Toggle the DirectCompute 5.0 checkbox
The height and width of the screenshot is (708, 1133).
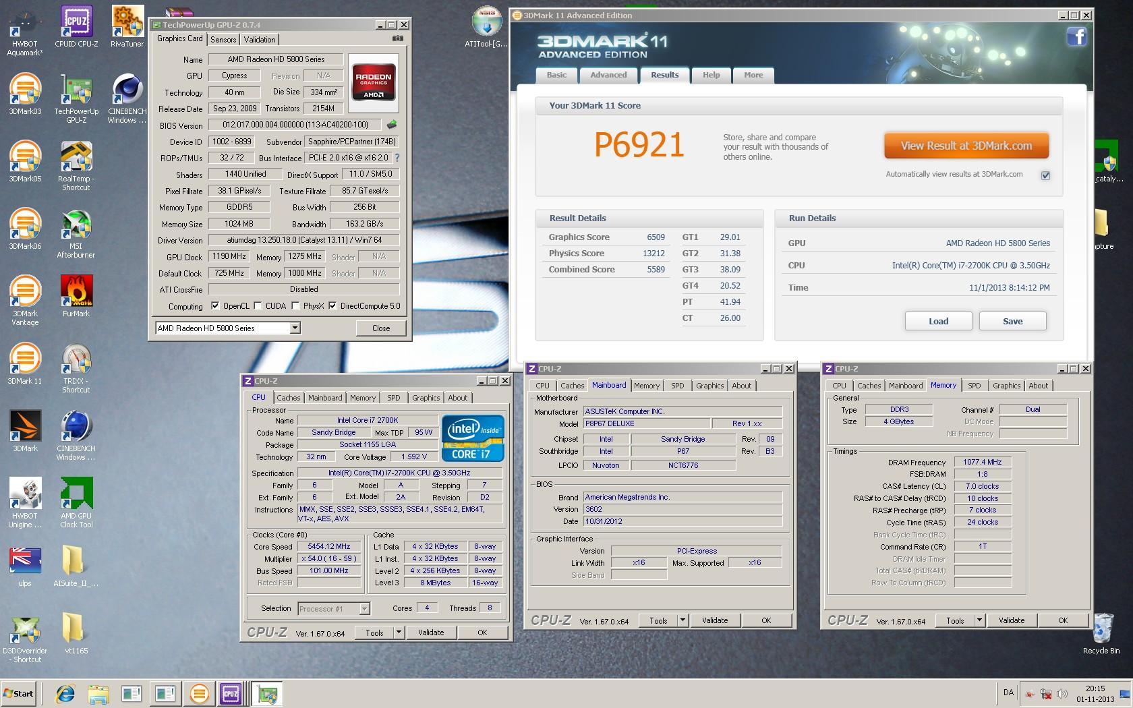click(332, 305)
